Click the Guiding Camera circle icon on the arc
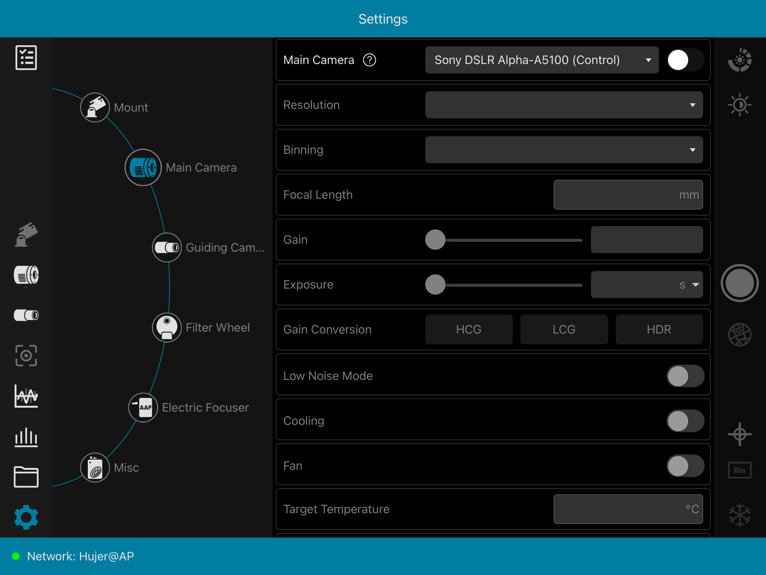Screen dimensions: 766x575 (x=167, y=247)
